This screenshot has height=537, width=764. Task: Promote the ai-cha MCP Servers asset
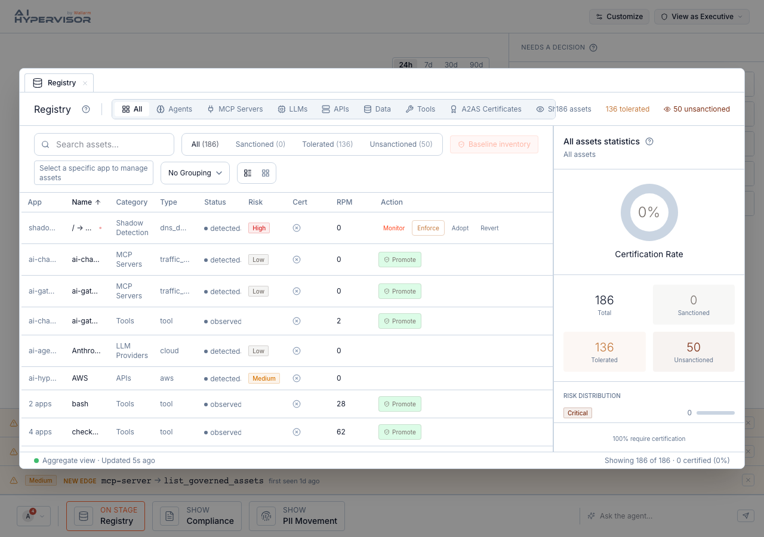coord(400,260)
